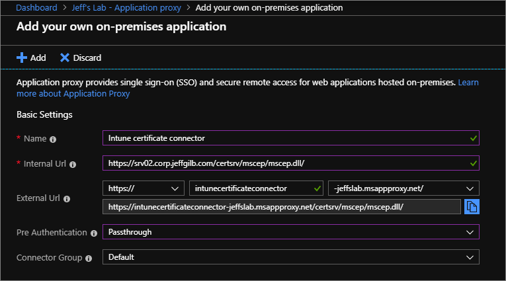Click the blue plus Add icon
Viewport: 506px width, 281px height.
pos(22,58)
